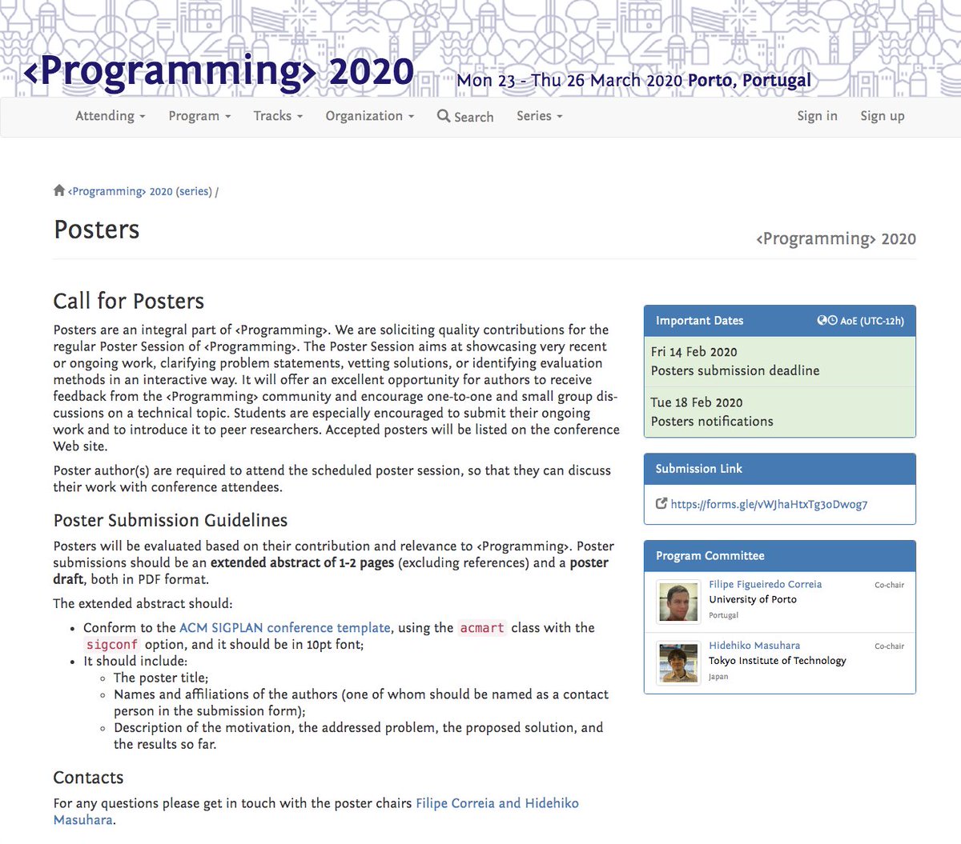The width and height of the screenshot is (961, 844).
Task: Open Hidehiko Masuhara's profile link
Action: coord(754,646)
